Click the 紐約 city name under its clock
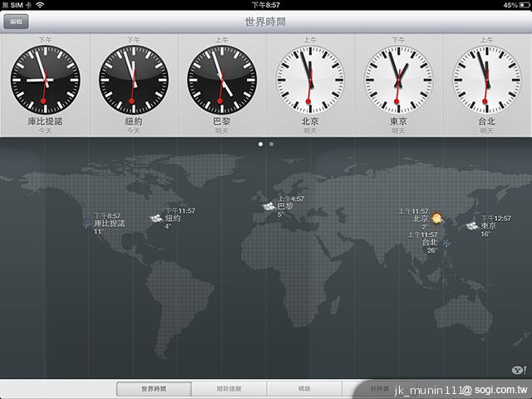 pyautogui.click(x=134, y=121)
